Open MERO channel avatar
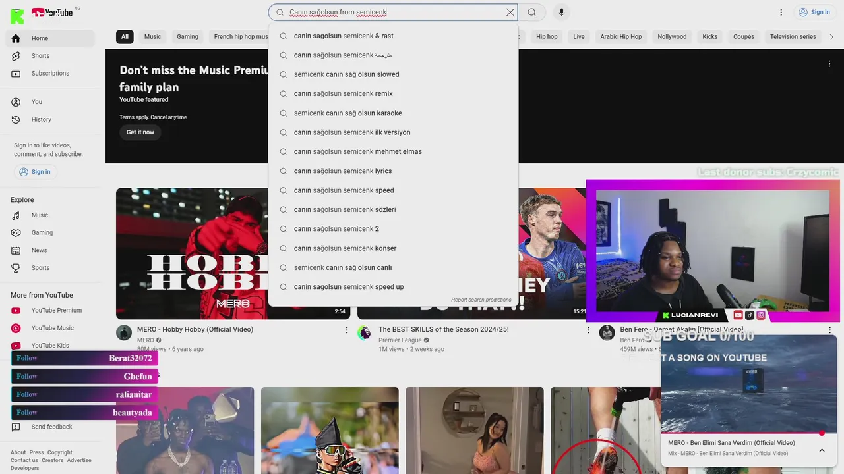844x474 pixels. tap(124, 332)
